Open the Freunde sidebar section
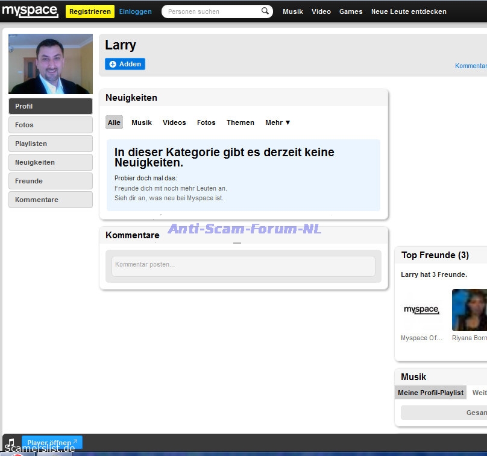The image size is (487, 456). pyautogui.click(x=51, y=181)
